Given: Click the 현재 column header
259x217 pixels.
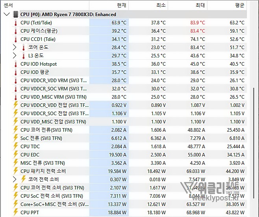Looking at the screenshot, I should click(x=122, y=5).
